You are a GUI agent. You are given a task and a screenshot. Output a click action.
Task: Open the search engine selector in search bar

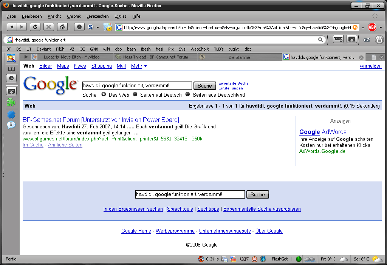pos(10,40)
